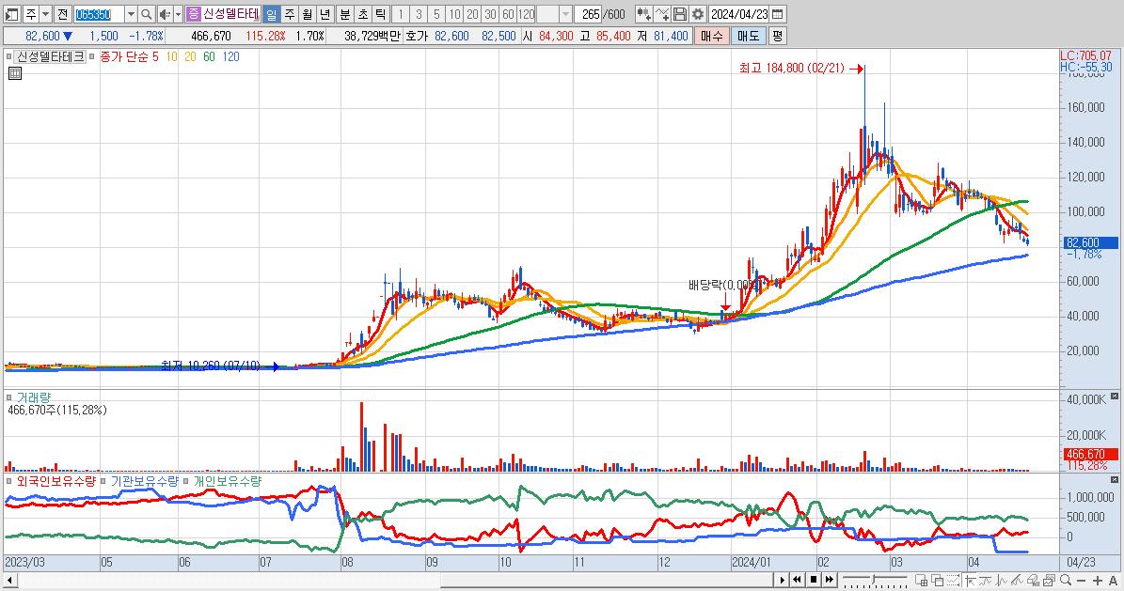
Task: Toggle the 외국인보유수량 legend box
Action: tap(8, 481)
